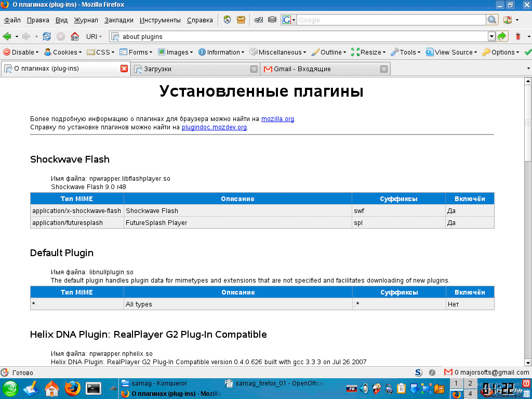Click in the Google search field
Viewport: 532px width, 399px height.
click(x=390, y=20)
